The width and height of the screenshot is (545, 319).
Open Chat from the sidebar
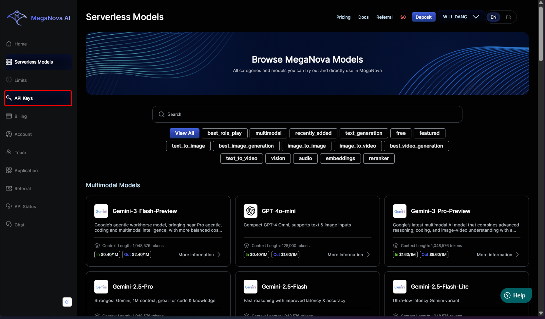(19, 225)
